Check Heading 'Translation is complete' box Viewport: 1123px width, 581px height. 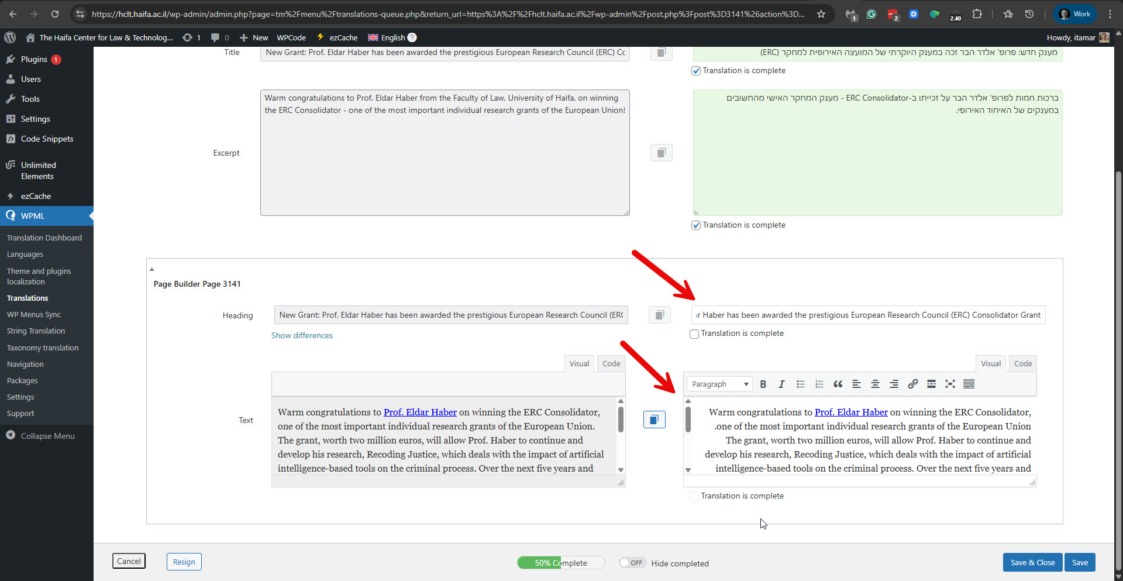coord(694,334)
